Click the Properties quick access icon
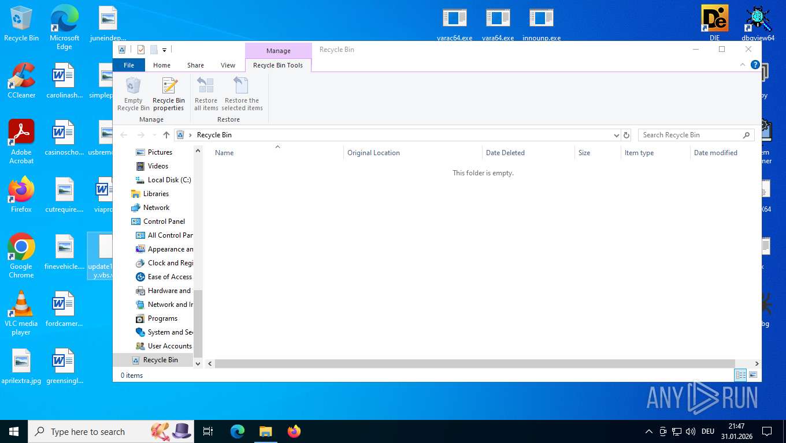Image resolution: width=786 pixels, height=443 pixels. click(x=141, y=50)
